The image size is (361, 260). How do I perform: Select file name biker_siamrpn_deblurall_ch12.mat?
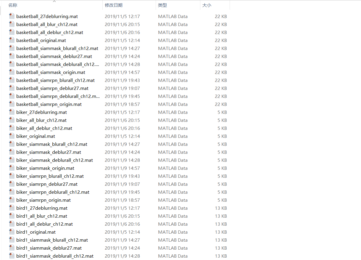pyautogui.click(x=53, y=192)
